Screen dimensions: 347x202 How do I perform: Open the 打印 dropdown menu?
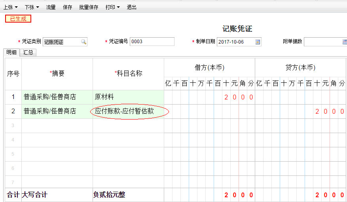(x=113, y=7)
